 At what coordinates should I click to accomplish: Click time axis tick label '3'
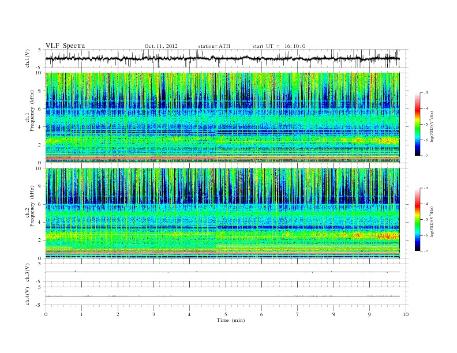pyautogui.click(x=153, y=314)
